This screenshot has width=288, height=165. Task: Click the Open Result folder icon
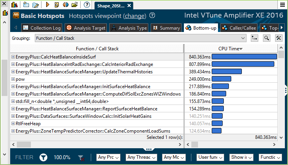click(75, 5)
